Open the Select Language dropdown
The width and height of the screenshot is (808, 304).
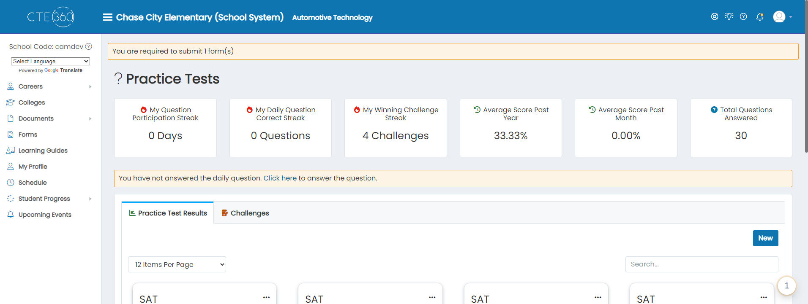[x=50, y=61]
